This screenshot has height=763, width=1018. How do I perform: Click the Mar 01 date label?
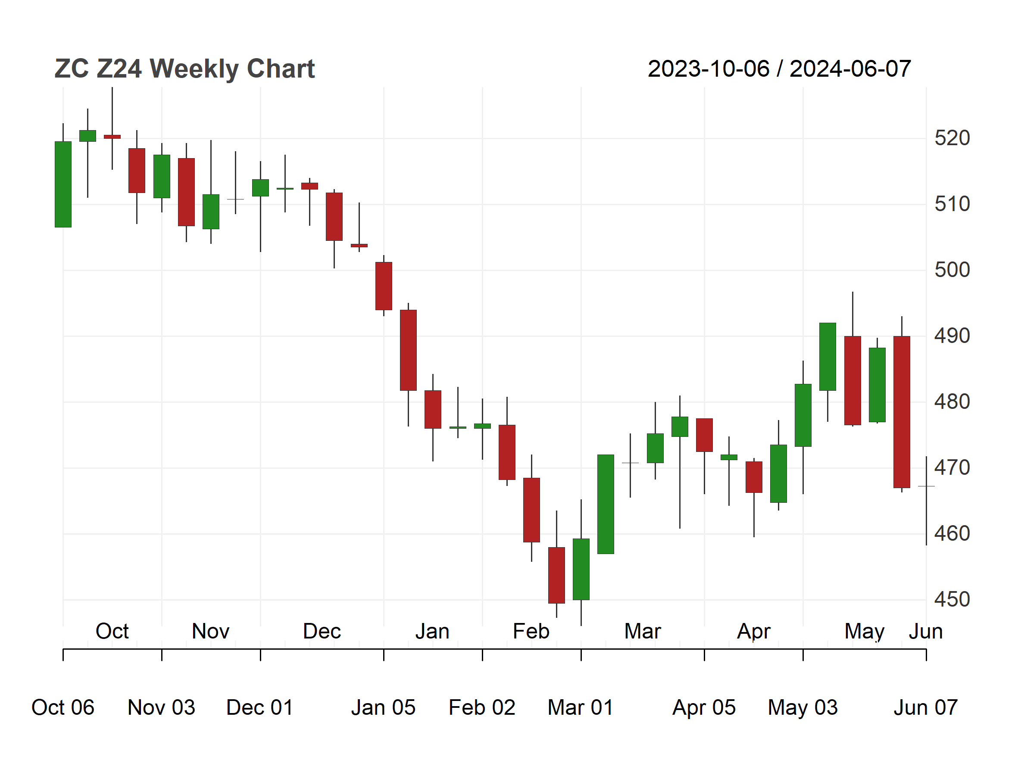point(581,707)
